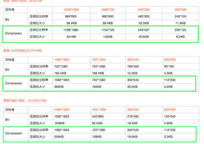
Task: Select the 90*160 cell
Action: click(x=169, y=66)
